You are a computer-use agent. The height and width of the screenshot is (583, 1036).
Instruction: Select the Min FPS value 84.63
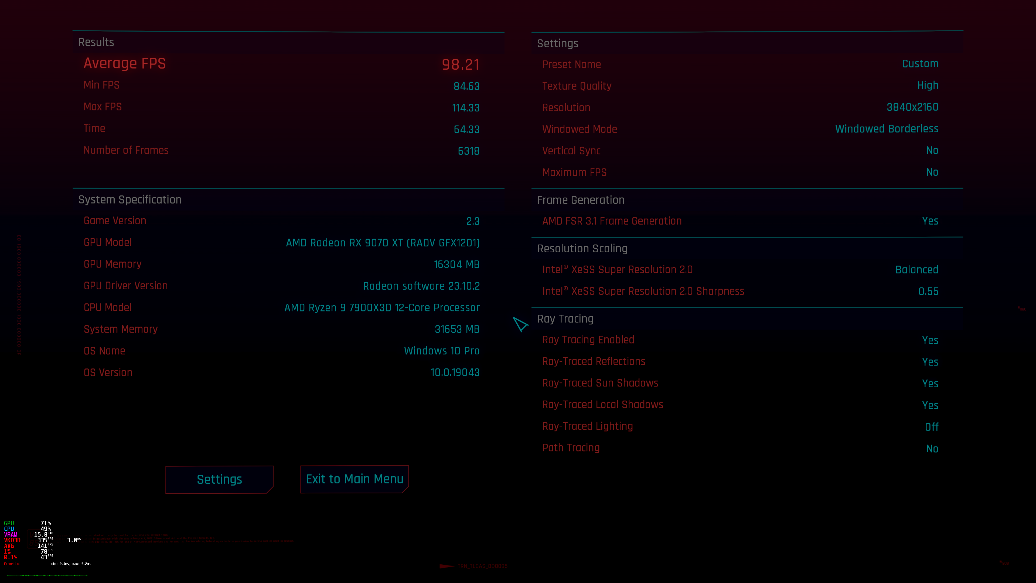coord(466,86)
